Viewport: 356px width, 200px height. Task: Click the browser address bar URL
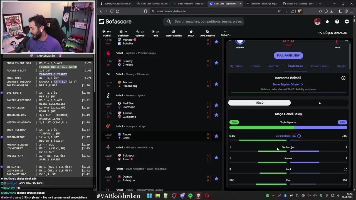click(x=171, y=11)
